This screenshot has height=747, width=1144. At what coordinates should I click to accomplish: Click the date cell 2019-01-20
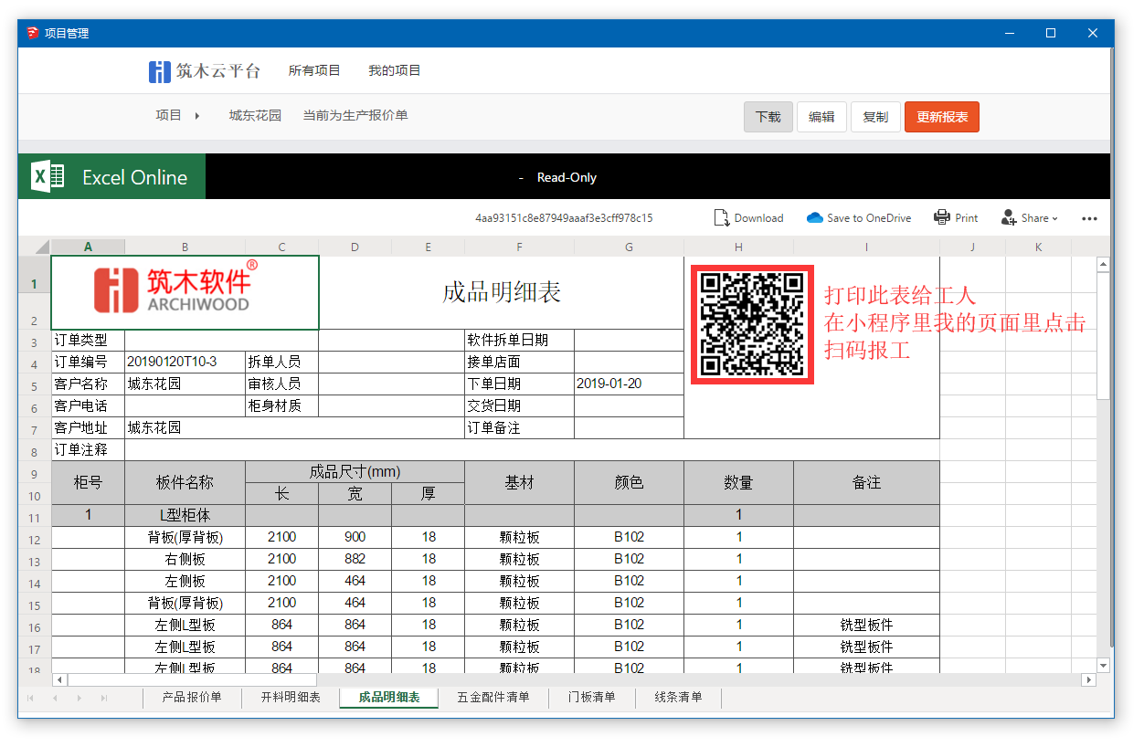pos(629,384)
